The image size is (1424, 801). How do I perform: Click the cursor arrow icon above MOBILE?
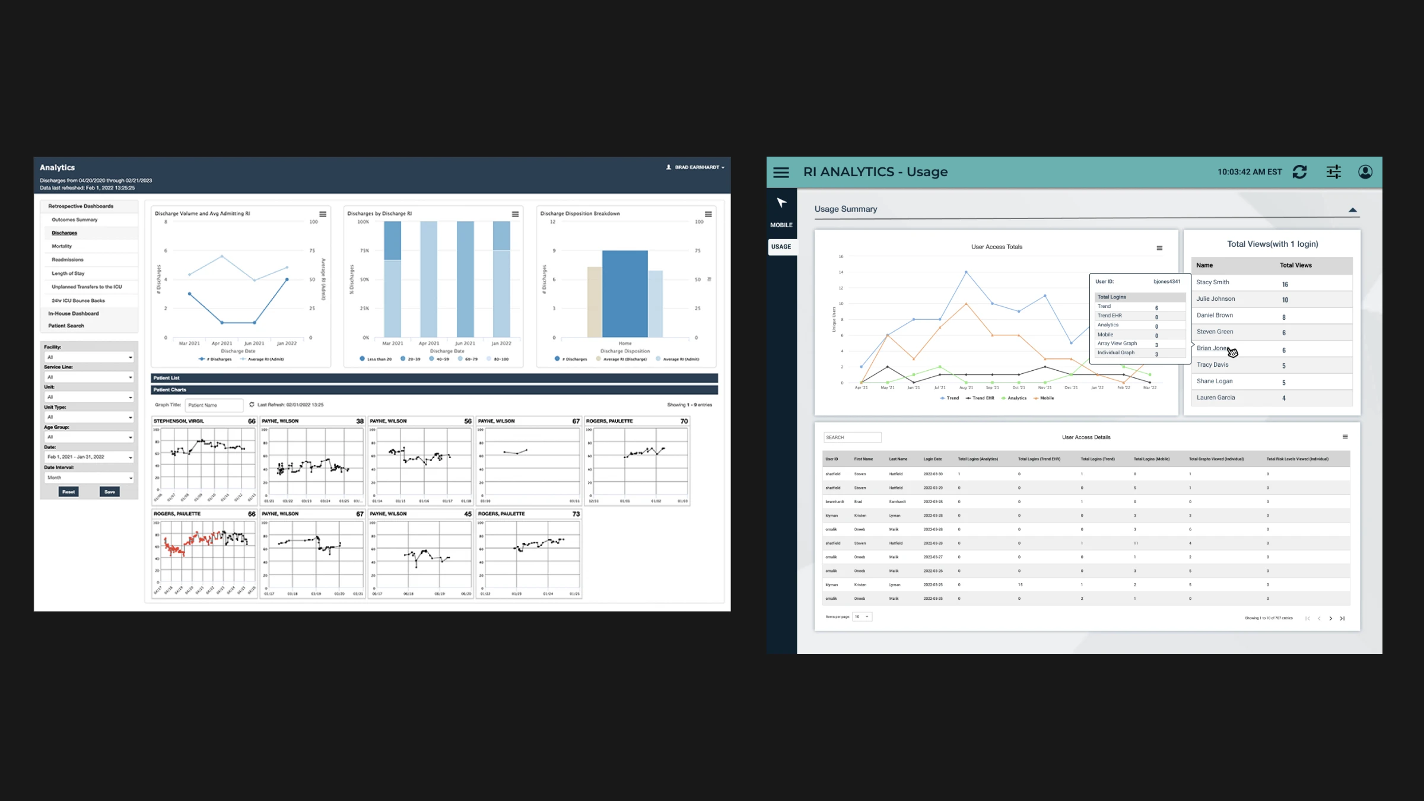[781, 203]
